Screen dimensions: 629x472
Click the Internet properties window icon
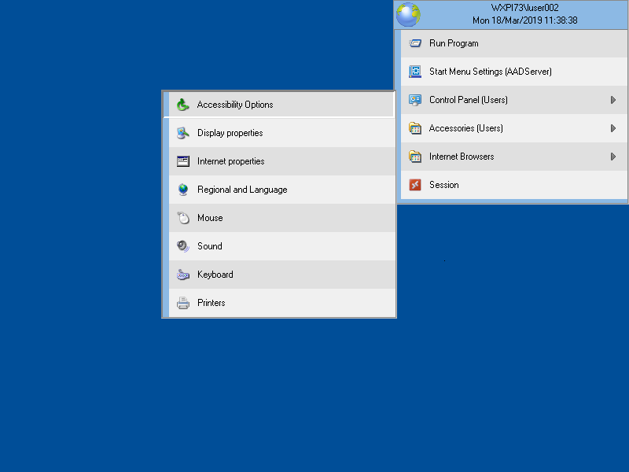[183, 161]
